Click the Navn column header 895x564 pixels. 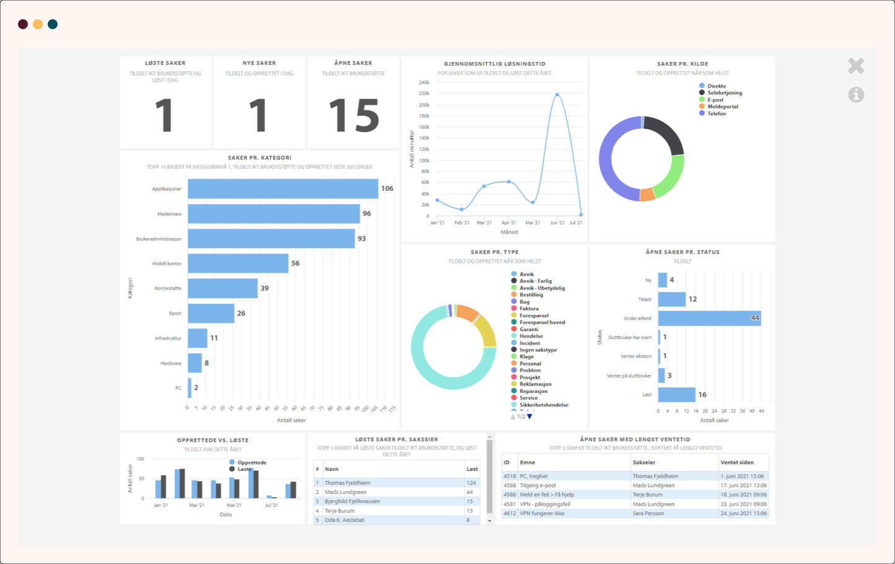[332, 469]
